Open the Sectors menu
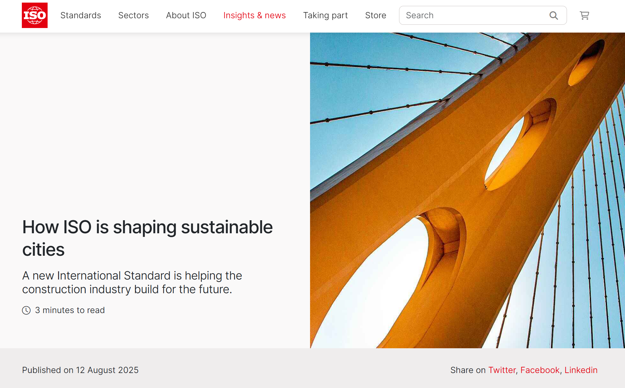The width and height of the screenshot is (625, 388). click(x=133, y=15)
